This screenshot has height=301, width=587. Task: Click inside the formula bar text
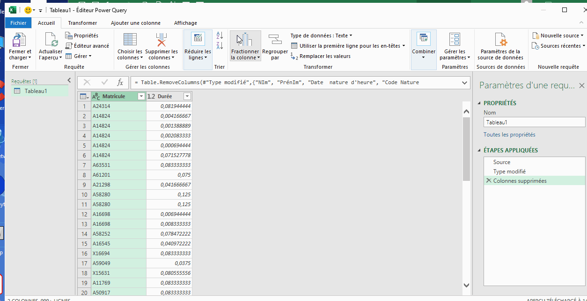(x=295, y=82)
